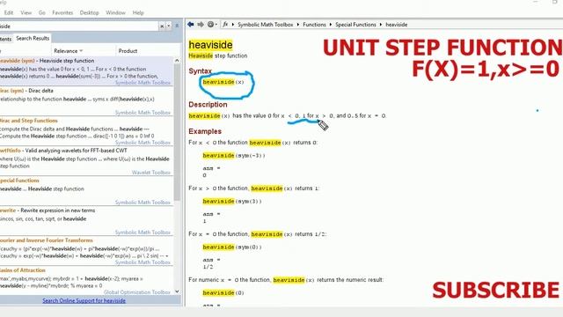Clear the search field with the X
Viewport: 563px width, 317px height.
(x=162, y=26)
